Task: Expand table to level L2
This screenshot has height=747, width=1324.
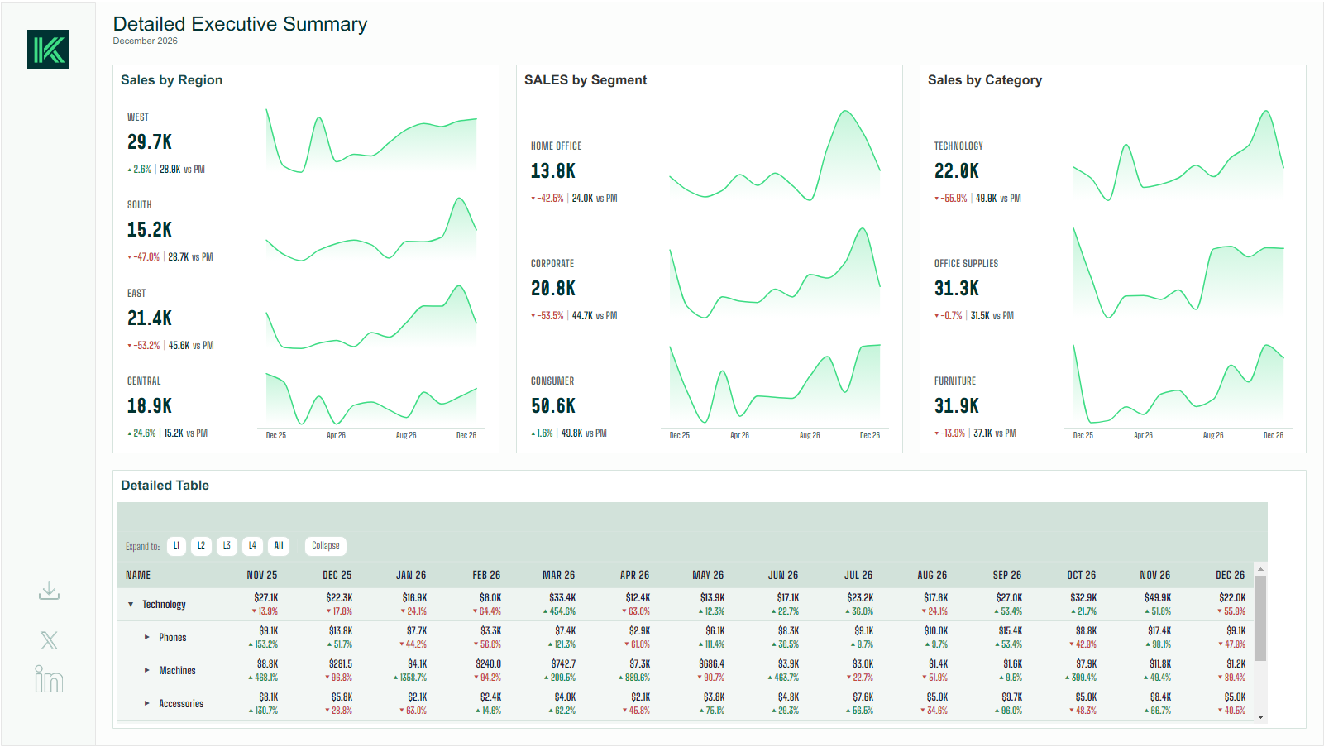Action: click(201, 546)
